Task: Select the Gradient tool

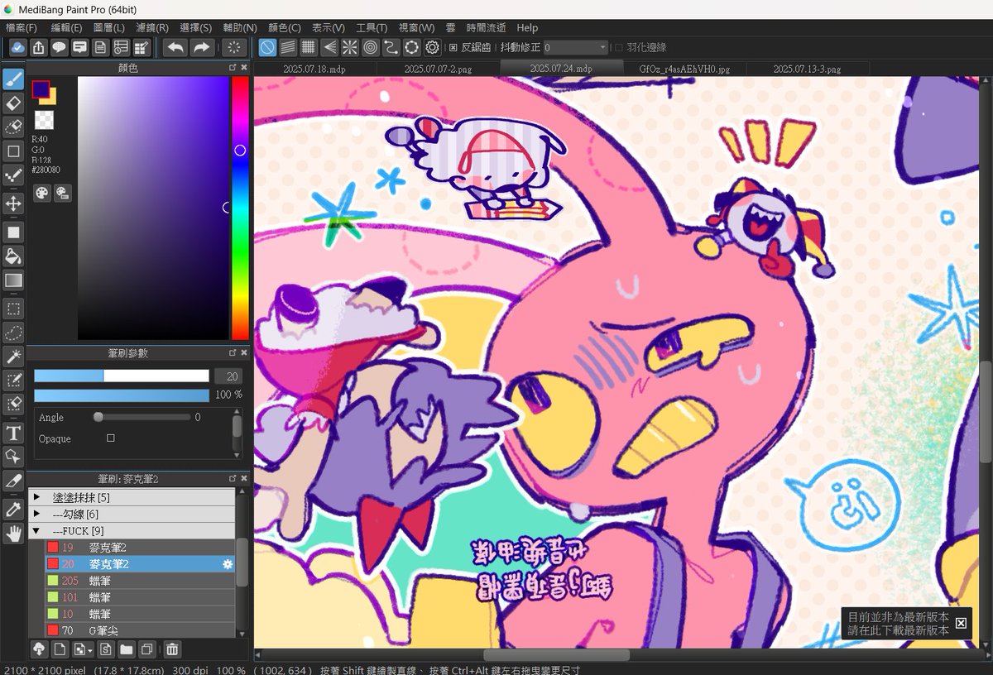Action: 13,280
